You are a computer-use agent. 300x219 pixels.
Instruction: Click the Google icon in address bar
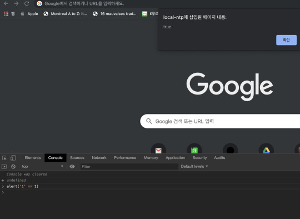(39, 3)
